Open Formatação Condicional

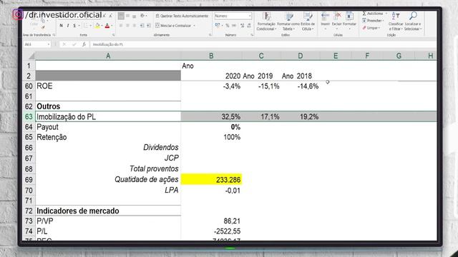[x=266, y=21]
